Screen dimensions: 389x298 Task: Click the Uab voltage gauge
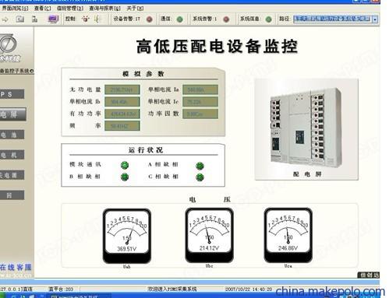127,236
